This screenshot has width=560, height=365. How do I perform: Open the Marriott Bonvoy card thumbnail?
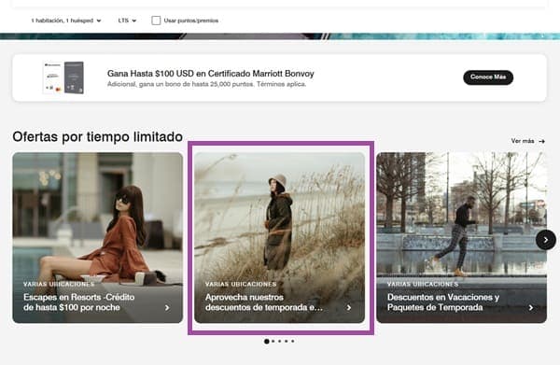[63, 77]
